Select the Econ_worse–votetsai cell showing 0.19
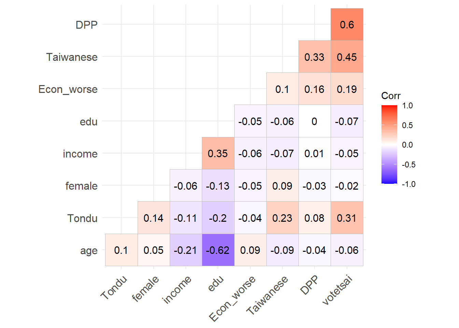459x328 pixels. click(347, 89)
